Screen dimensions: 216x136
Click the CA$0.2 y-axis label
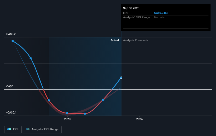11,34
